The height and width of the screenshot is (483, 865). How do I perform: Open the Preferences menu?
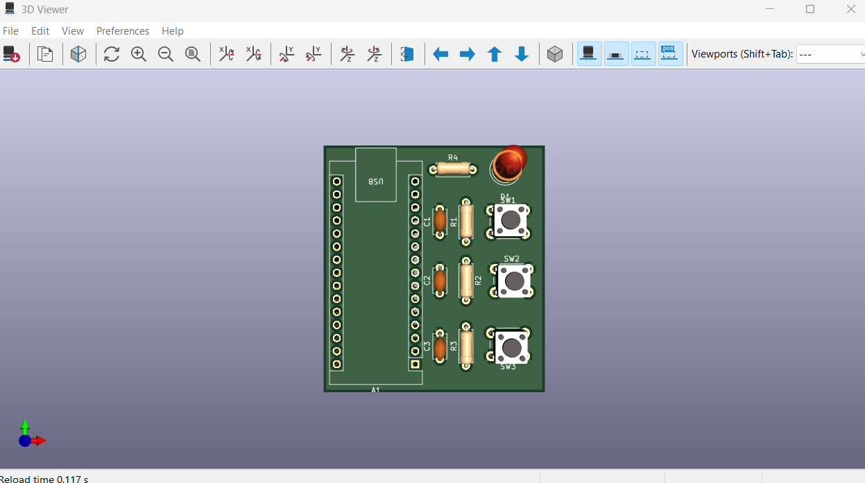coord(123,30)
